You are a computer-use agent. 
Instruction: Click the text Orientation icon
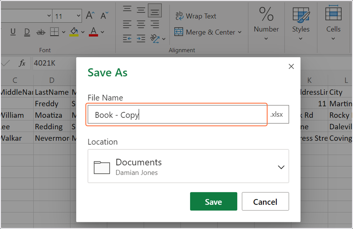pos(155,38)
